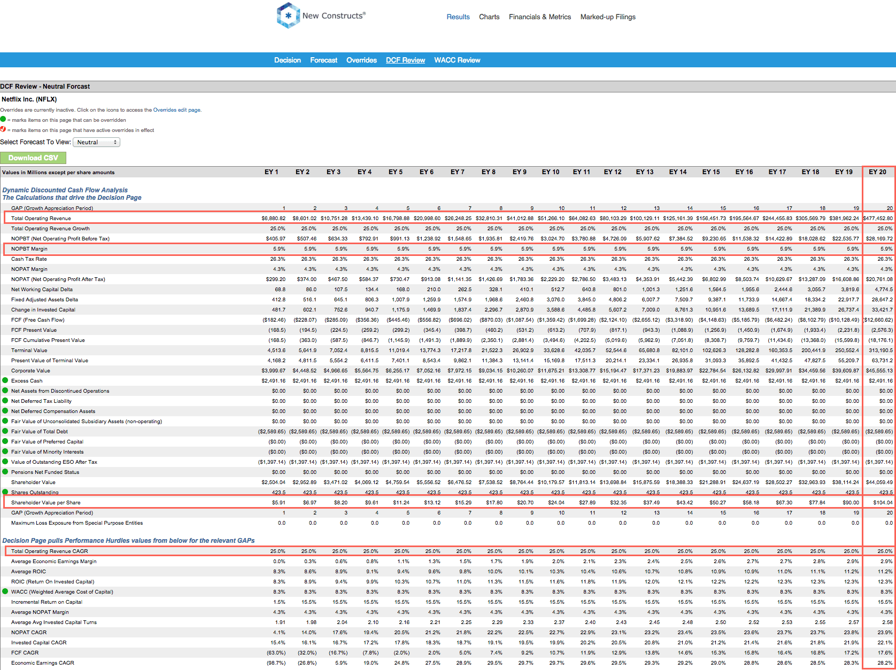Switch to the Forecast tab
Image resolution: width=896 pixels, height=670 pixels.
click(324, 60)
